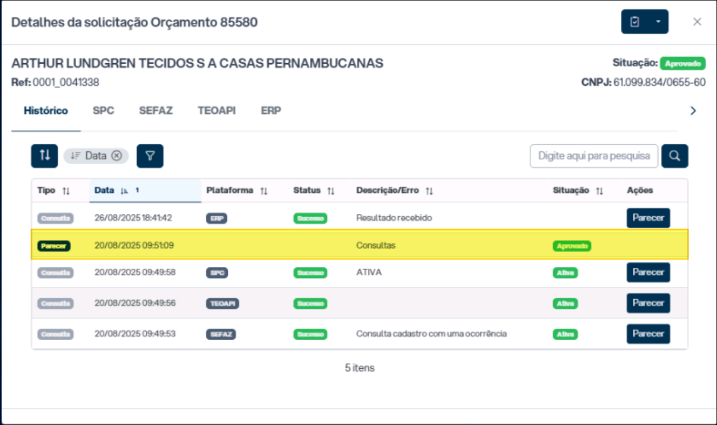The image size is (717, 425).
Task: Click the clipboard checklist dropdown button
Action: (x=645, y=22)
